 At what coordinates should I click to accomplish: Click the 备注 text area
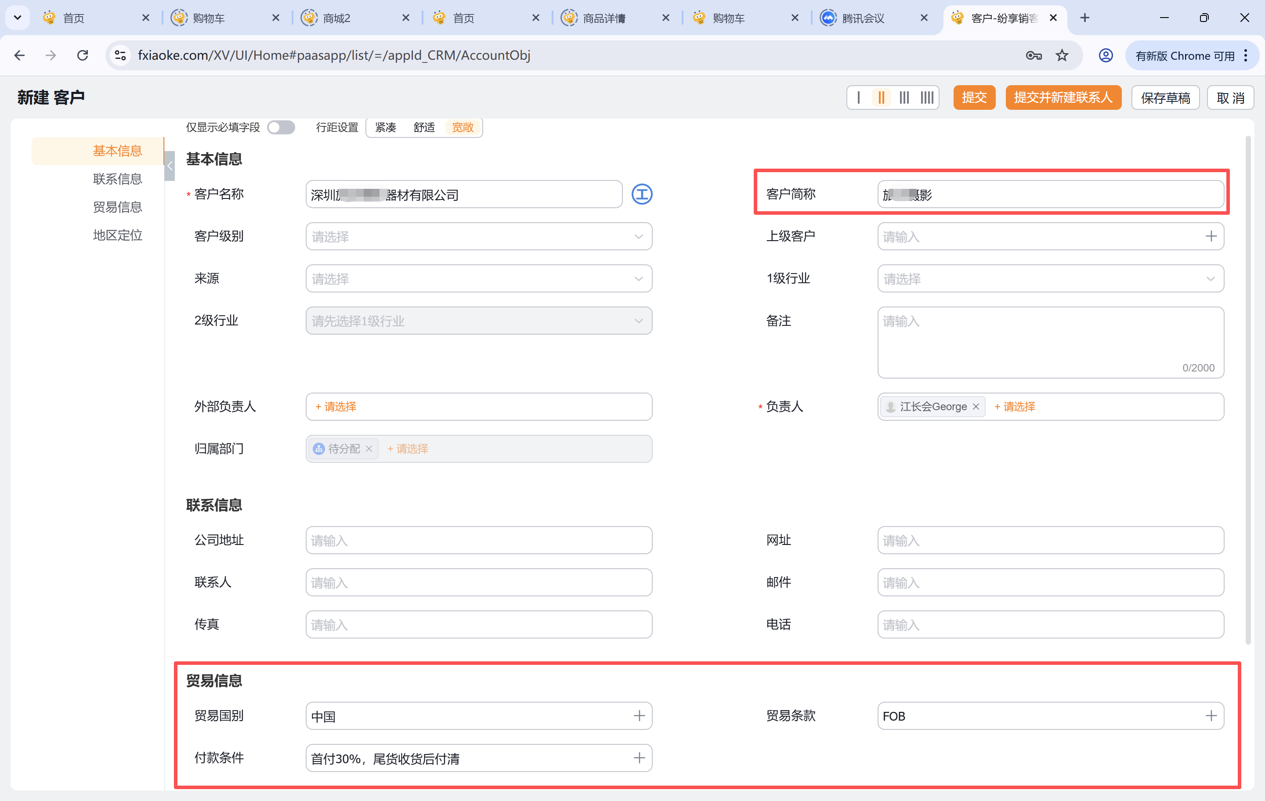click(1050, 341)
